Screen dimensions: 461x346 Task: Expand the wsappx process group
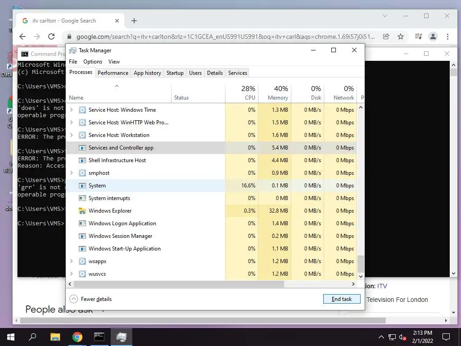(72, 261)
